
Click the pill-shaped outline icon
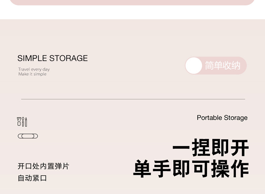[x=28, y=136]
